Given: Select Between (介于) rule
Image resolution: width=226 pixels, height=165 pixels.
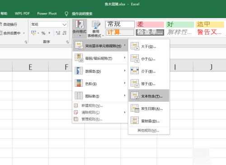Looking at the screenshot, I should pos(149,71).
